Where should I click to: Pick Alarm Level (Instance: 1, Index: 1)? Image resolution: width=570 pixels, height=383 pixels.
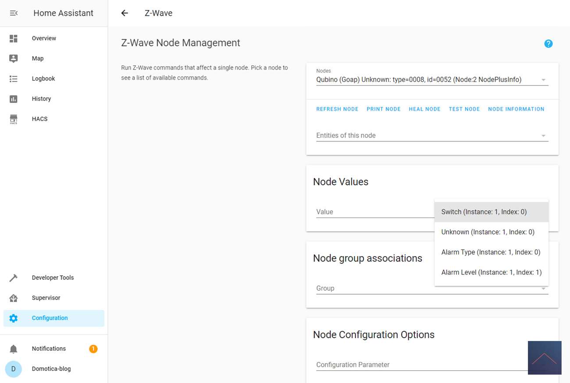pos(491,272)
